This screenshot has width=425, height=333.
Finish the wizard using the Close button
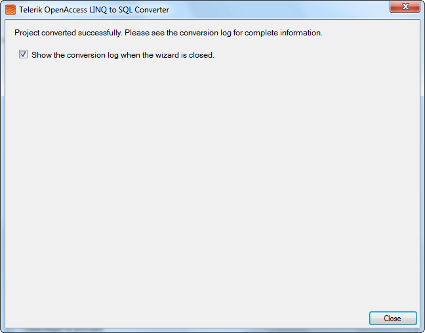[x=393, y=318]
